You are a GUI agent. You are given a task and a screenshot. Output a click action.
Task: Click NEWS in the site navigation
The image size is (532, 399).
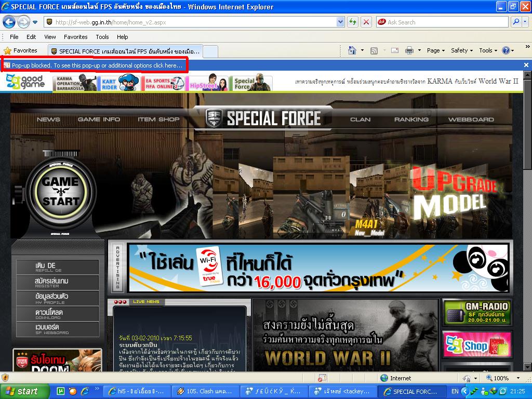point(48,119)
